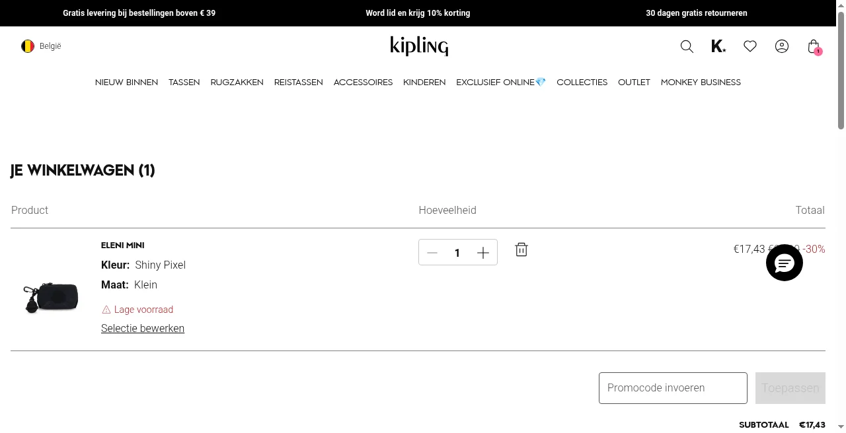Open the shopping bag cart icon
Screen dimensions: 846x433
click(814, 46)
